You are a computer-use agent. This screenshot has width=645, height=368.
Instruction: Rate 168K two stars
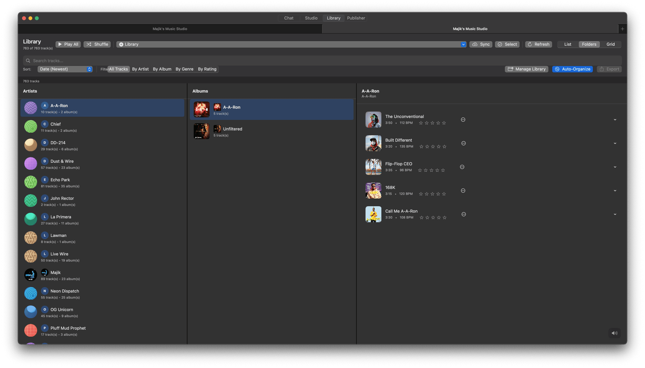426,194
